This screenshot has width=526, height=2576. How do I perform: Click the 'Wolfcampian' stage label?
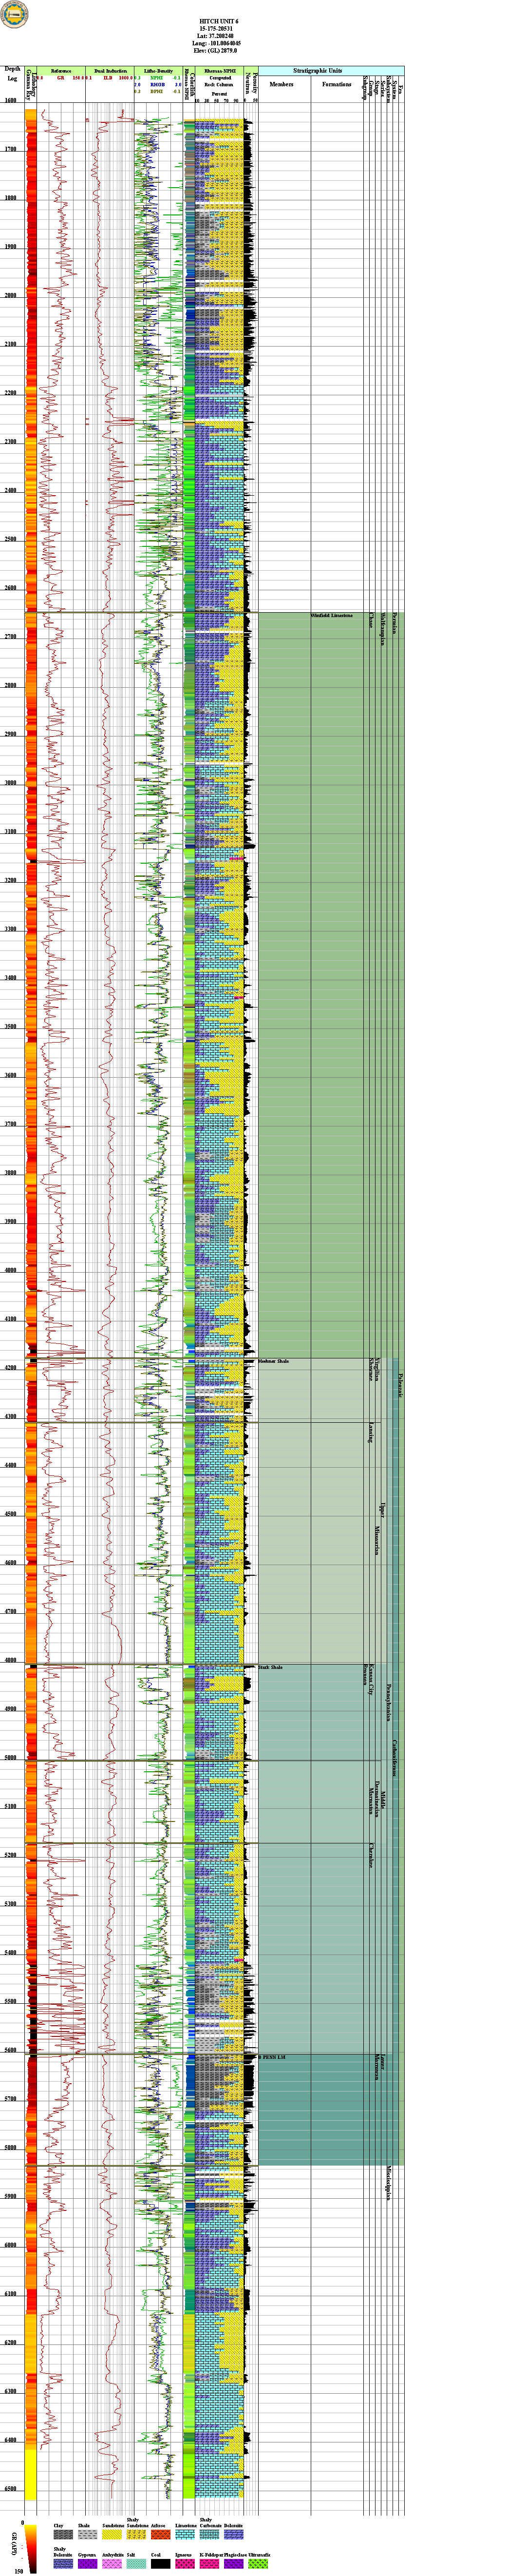382,629
